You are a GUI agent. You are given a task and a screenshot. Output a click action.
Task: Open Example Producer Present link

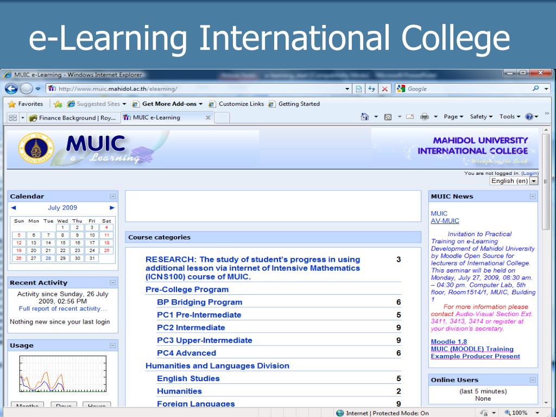pos(475,356)
